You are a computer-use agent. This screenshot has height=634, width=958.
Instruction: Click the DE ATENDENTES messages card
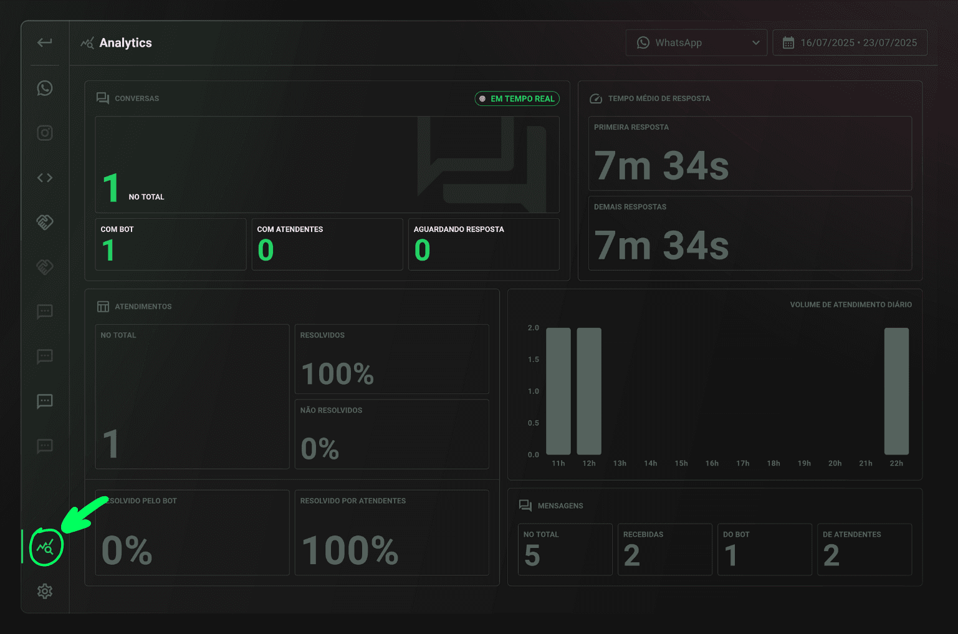click(x=865, y=549)
